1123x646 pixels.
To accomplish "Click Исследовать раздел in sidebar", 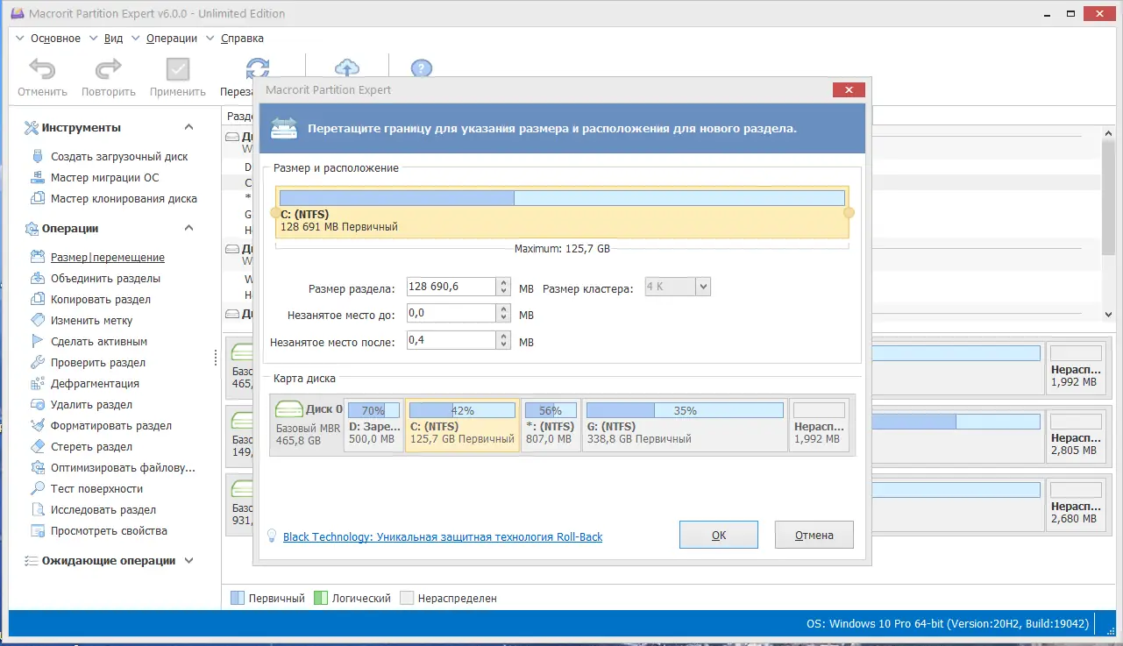I will [103, 510].
